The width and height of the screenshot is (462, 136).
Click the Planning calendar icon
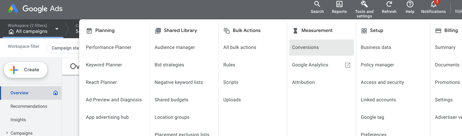click(89, 31)
